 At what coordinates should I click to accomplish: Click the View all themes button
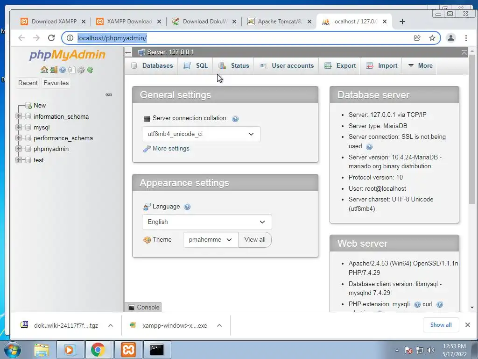click(x=255, y=240)
